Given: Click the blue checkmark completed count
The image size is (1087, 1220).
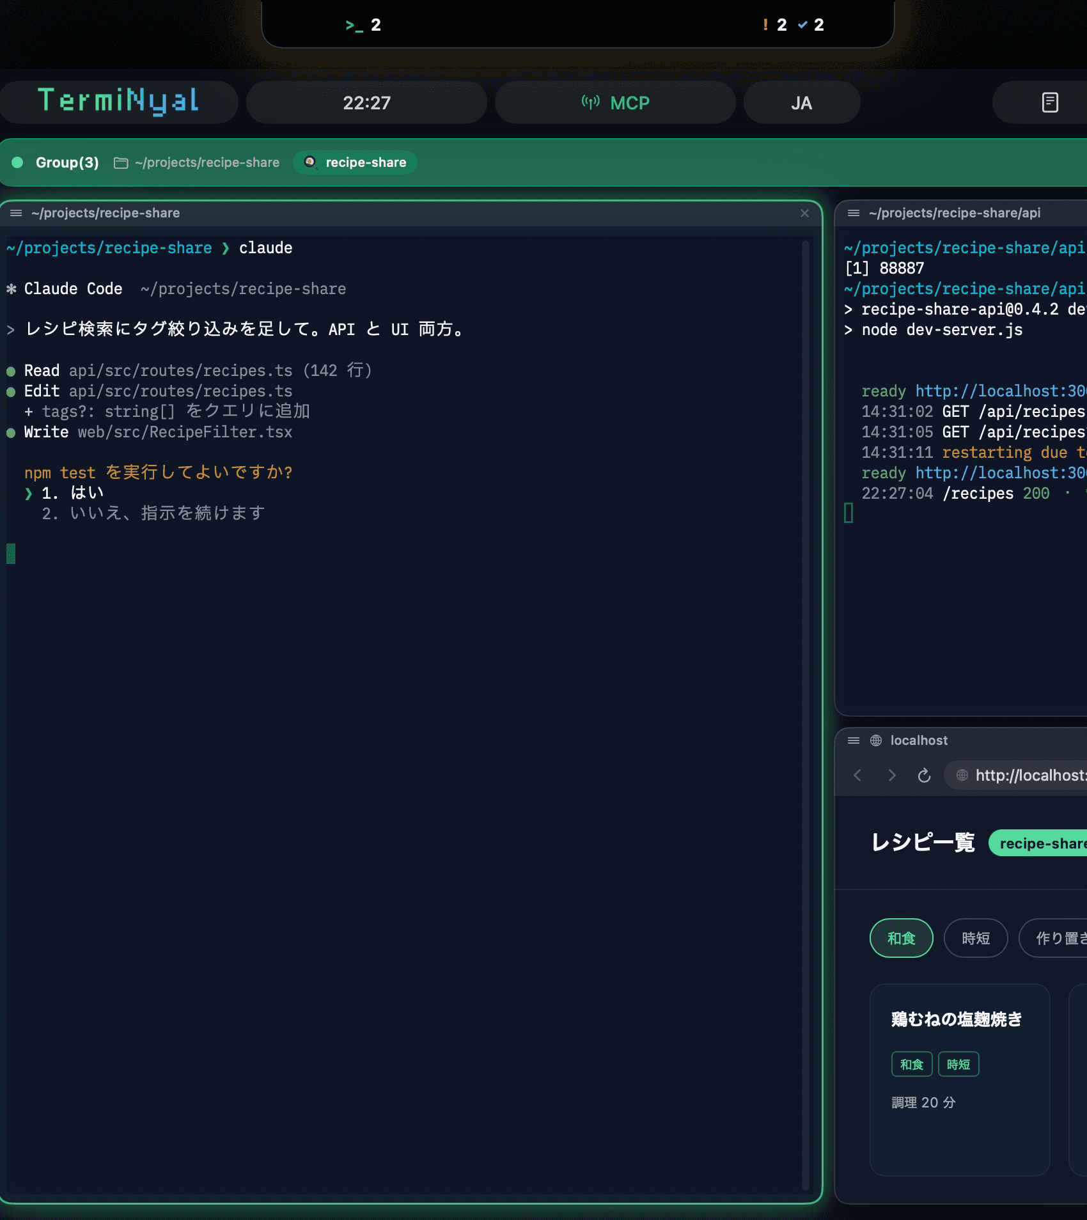Looking at the screenshot, I should 811,25.
